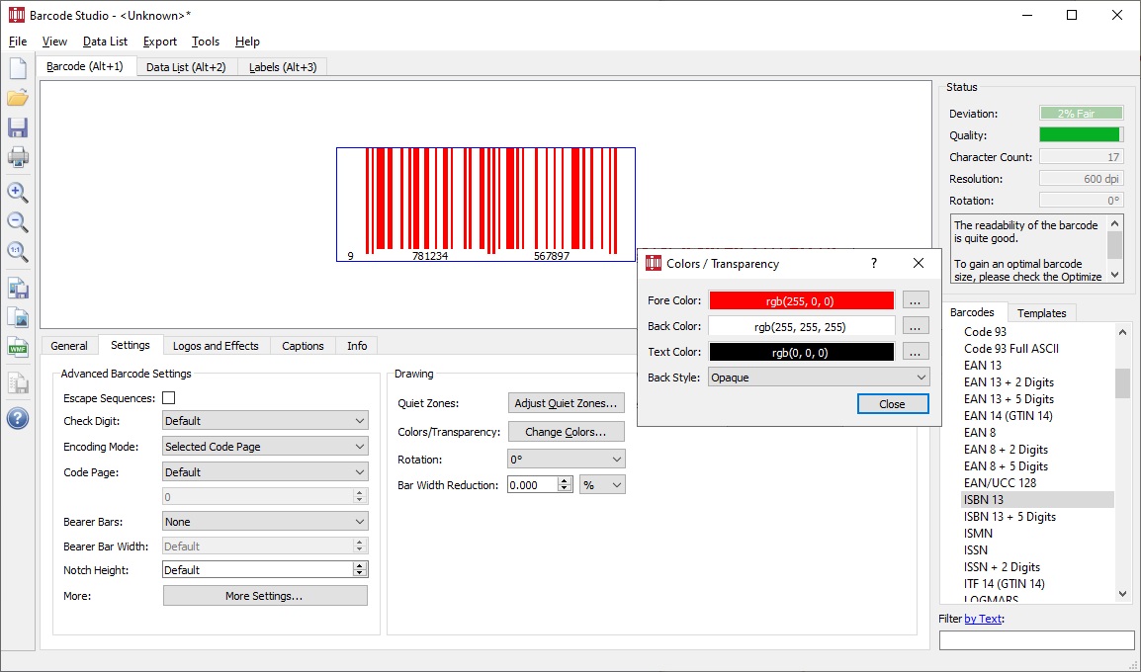Zoom out of the barcode preview

[18, 221]
